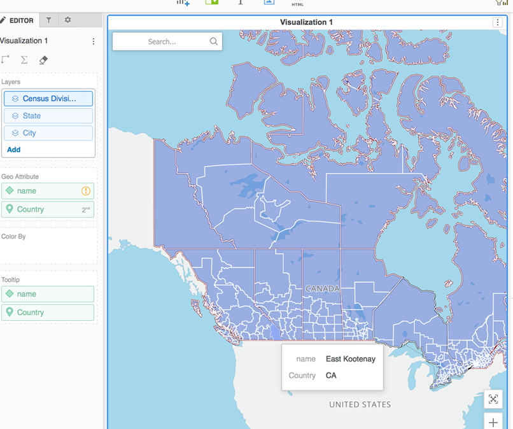Click the swap rows and columns icon
513x429 pixels.
[x=5, y=60]
